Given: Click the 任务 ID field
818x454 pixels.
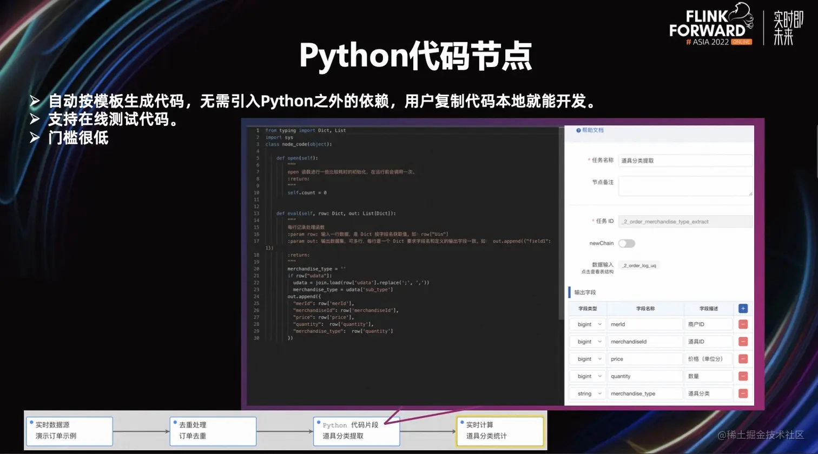Looking at the screenshot, I should pos(685,222).
